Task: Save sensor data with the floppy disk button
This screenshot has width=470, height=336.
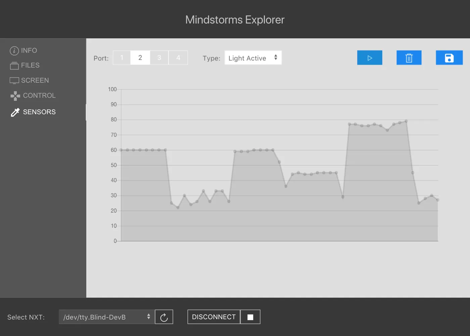Action: [x=449, y=58]
